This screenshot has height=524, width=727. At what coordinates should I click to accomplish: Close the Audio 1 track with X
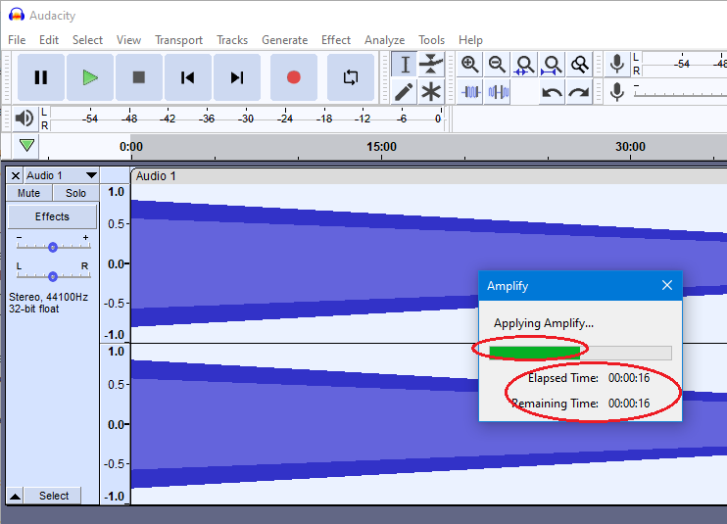pos(16,175)
